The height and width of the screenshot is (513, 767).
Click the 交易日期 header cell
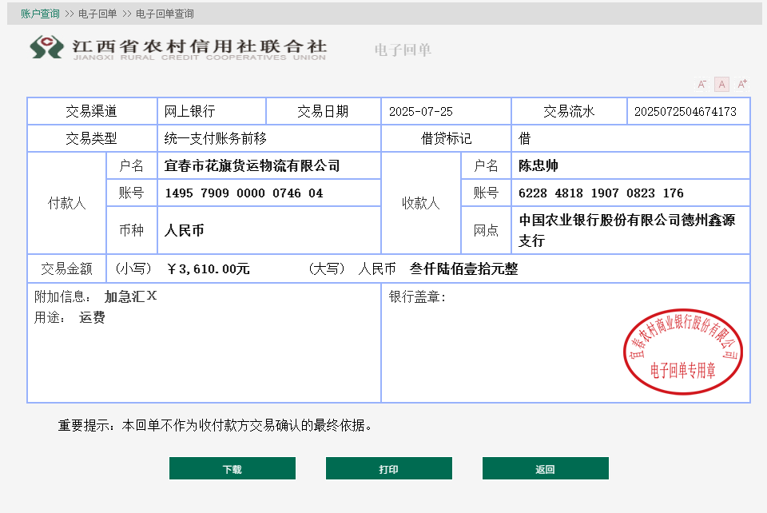323,112
